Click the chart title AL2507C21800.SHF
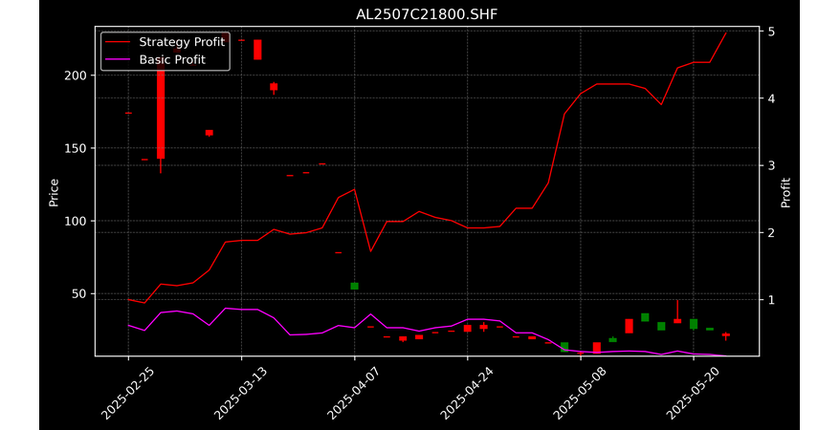Viewport: 840px width, 430px height. [x=427, y=14]
